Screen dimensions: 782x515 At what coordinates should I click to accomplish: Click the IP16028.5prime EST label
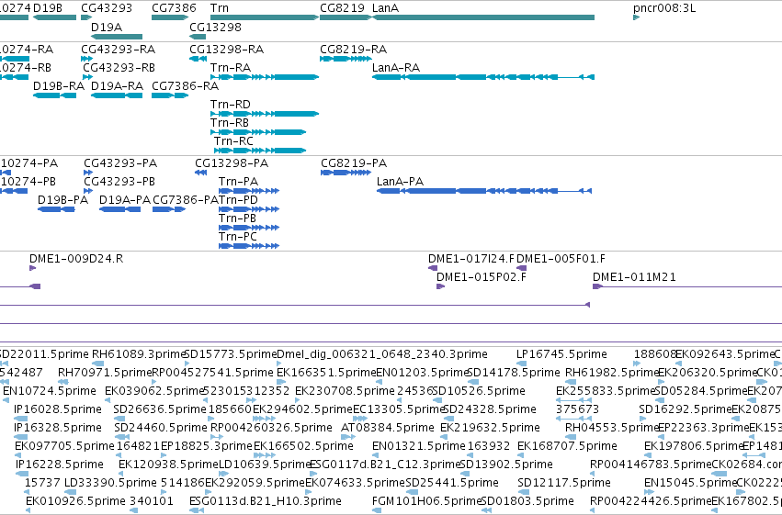(58, 409)
